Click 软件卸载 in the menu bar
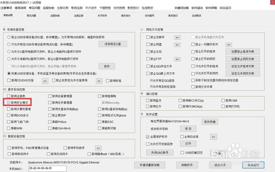 click(211, 8)
